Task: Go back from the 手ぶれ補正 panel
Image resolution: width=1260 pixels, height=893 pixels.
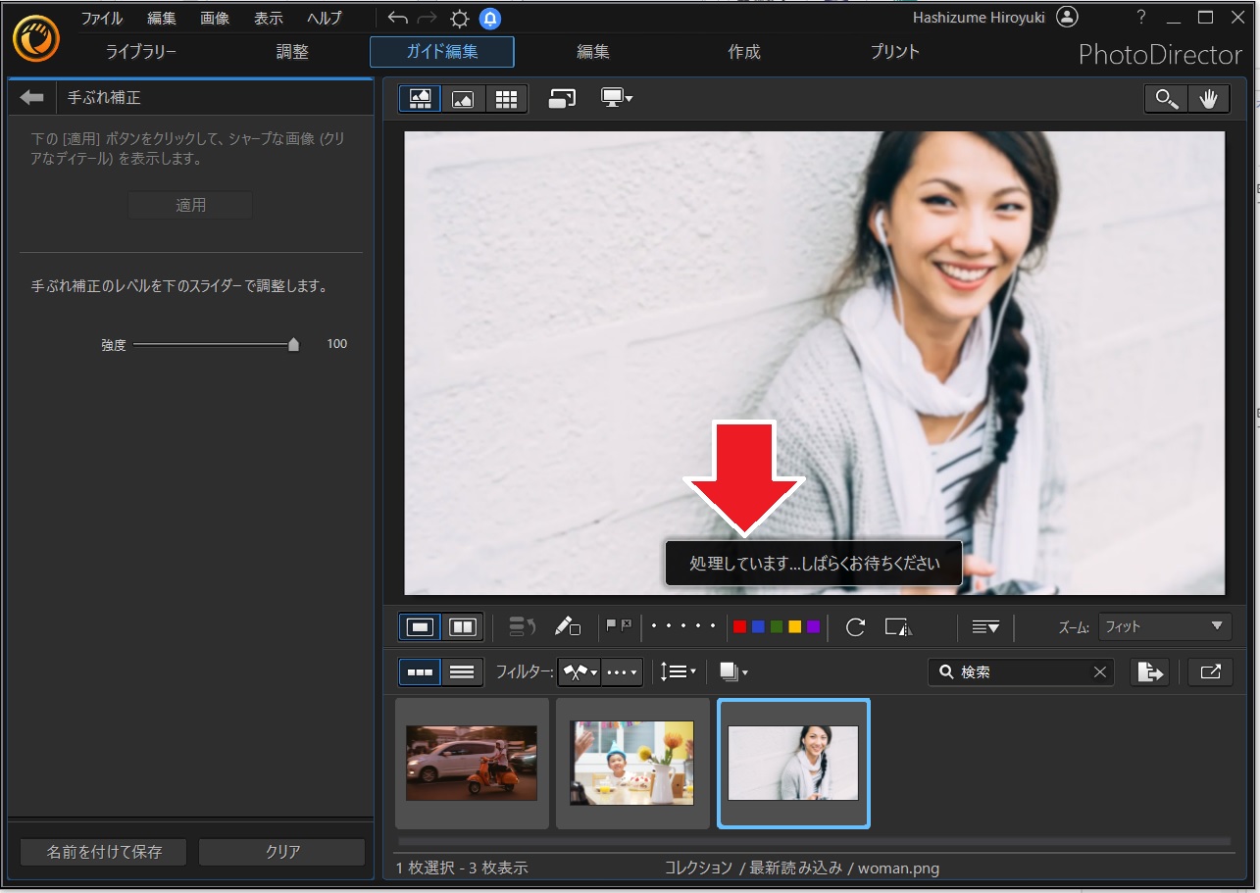Action: tap(32, 97)
